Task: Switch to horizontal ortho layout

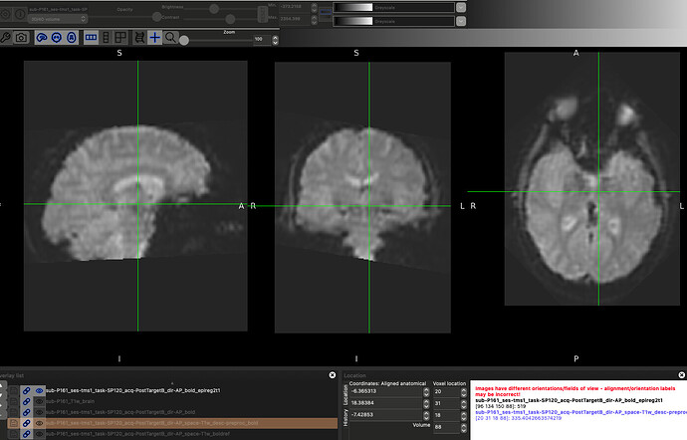Action: [91, 37]
